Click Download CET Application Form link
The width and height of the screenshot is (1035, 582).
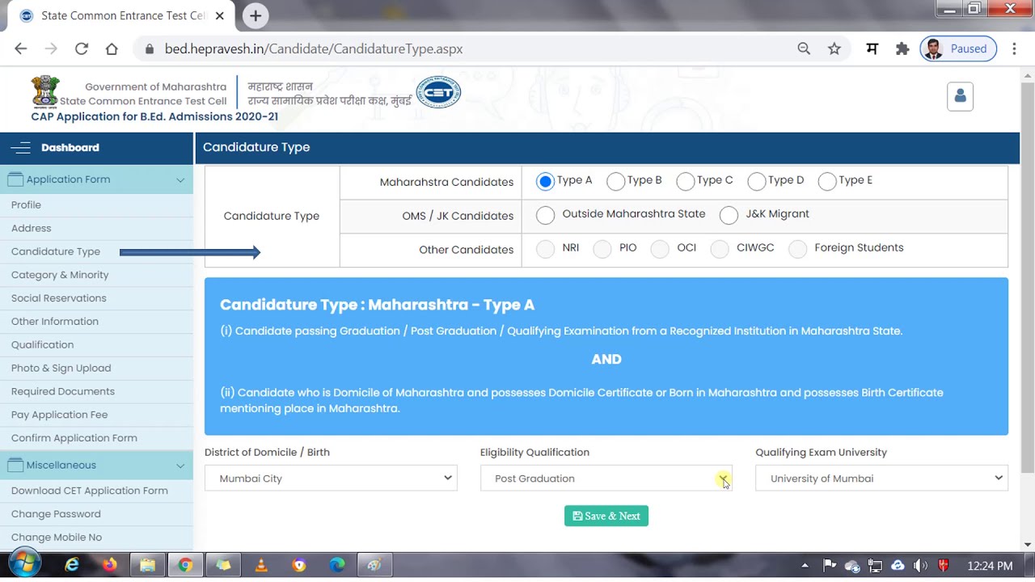[90, 491]
